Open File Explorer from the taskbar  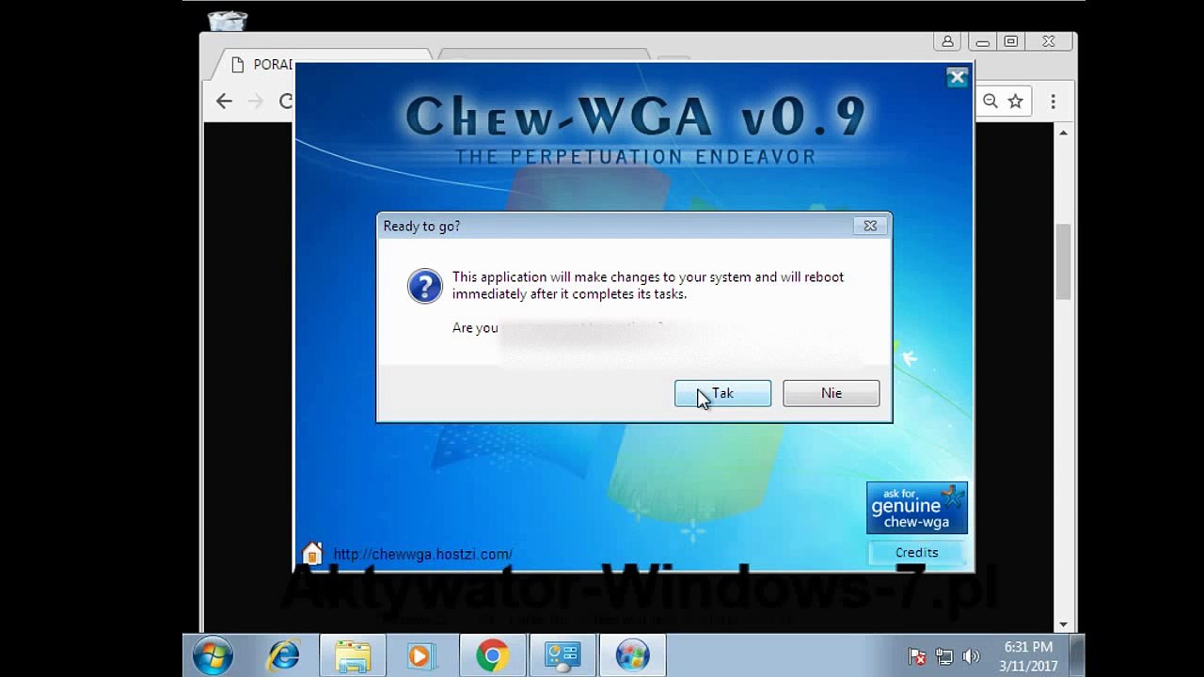click(353, 654)
